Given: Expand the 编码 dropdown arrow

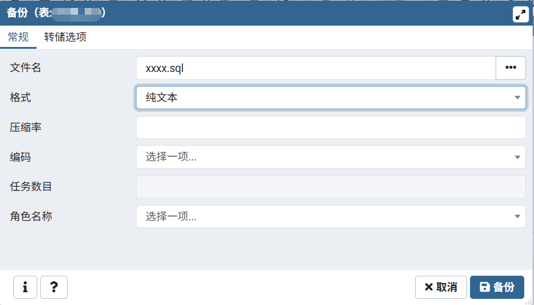Looking at the screenshot, I should point(517,157).
